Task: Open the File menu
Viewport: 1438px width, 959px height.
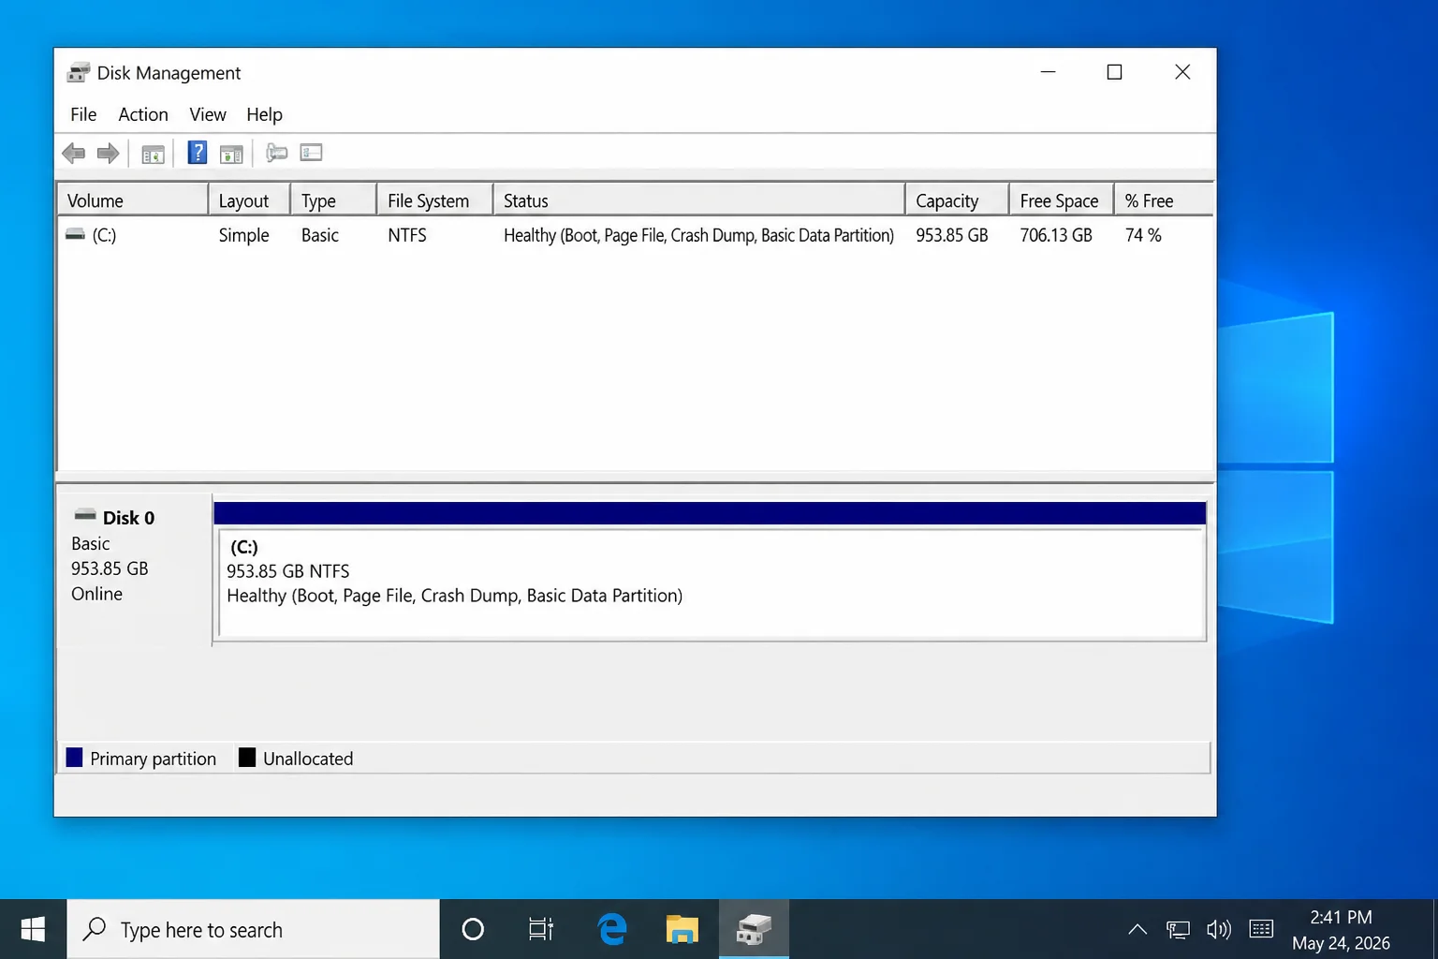Action: pyautogui.click(x=83, y=114)
